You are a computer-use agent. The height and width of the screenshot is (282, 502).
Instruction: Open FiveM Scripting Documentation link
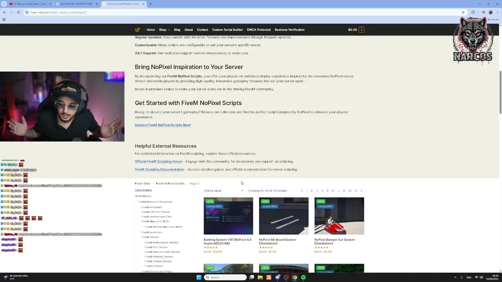click(159, 170)
